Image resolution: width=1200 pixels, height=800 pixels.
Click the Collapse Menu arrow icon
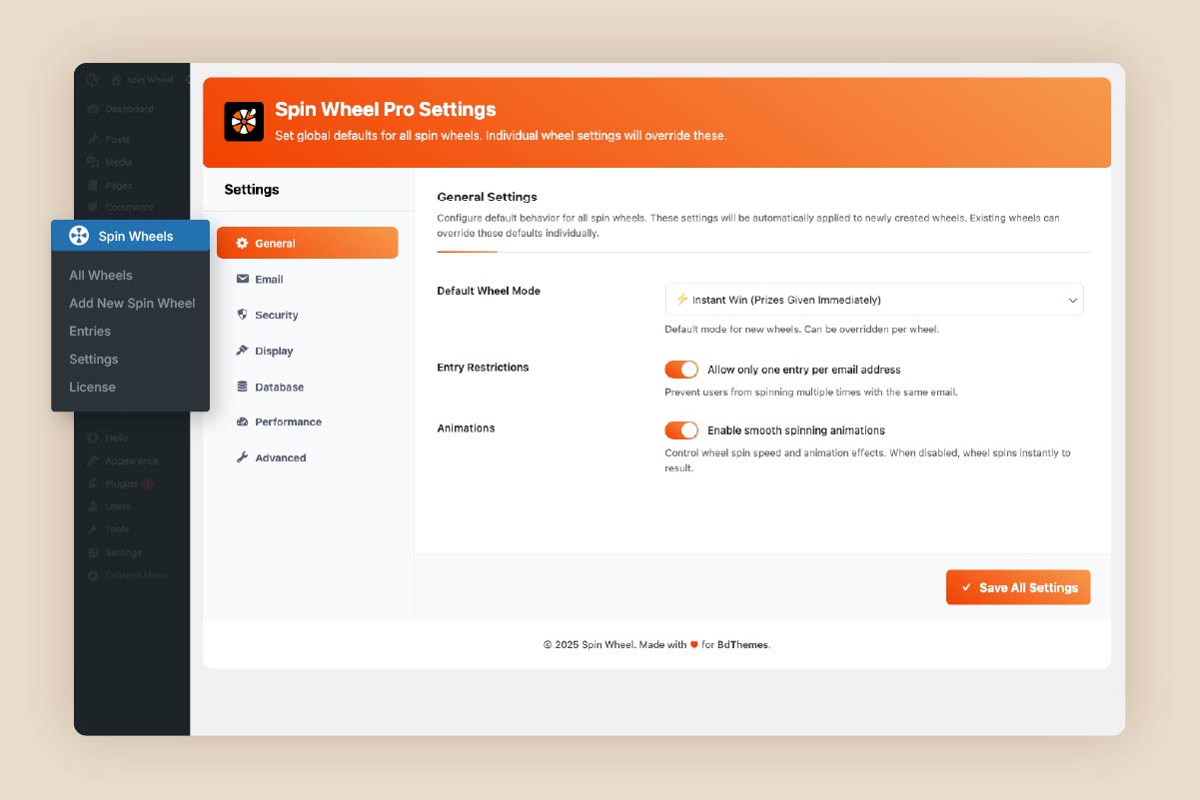[x=93, y=575]
